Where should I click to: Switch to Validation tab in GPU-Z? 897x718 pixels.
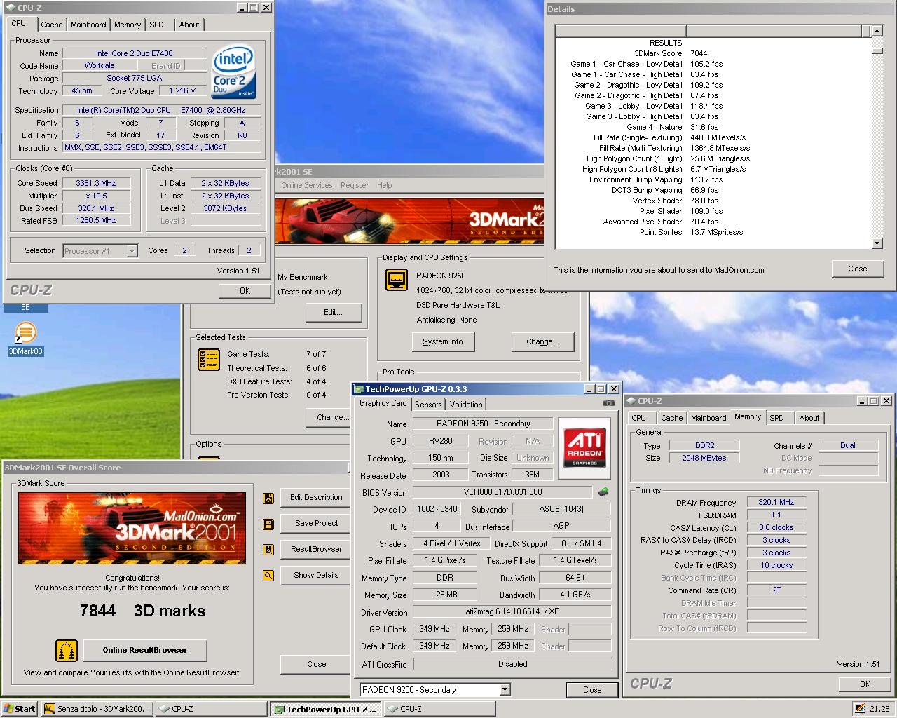coord(466,405)
